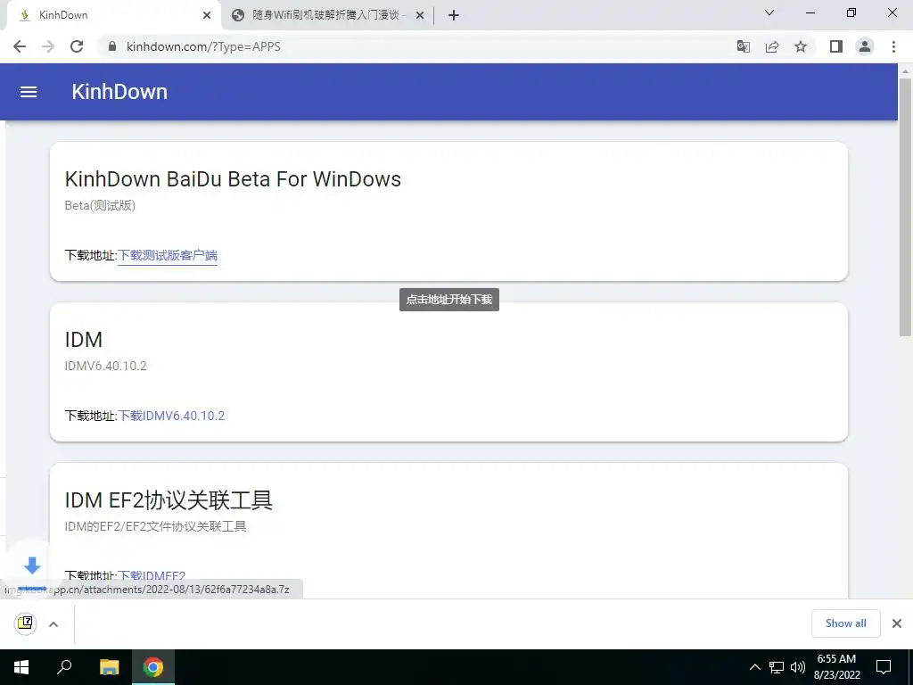Close the 随身Wifi刷机 tab
Viewport: 913px width, 685px height.
[x=420, y=15]
